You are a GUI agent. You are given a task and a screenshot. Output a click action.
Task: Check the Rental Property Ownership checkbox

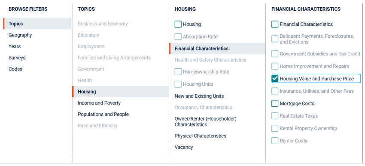coord(275,128)
